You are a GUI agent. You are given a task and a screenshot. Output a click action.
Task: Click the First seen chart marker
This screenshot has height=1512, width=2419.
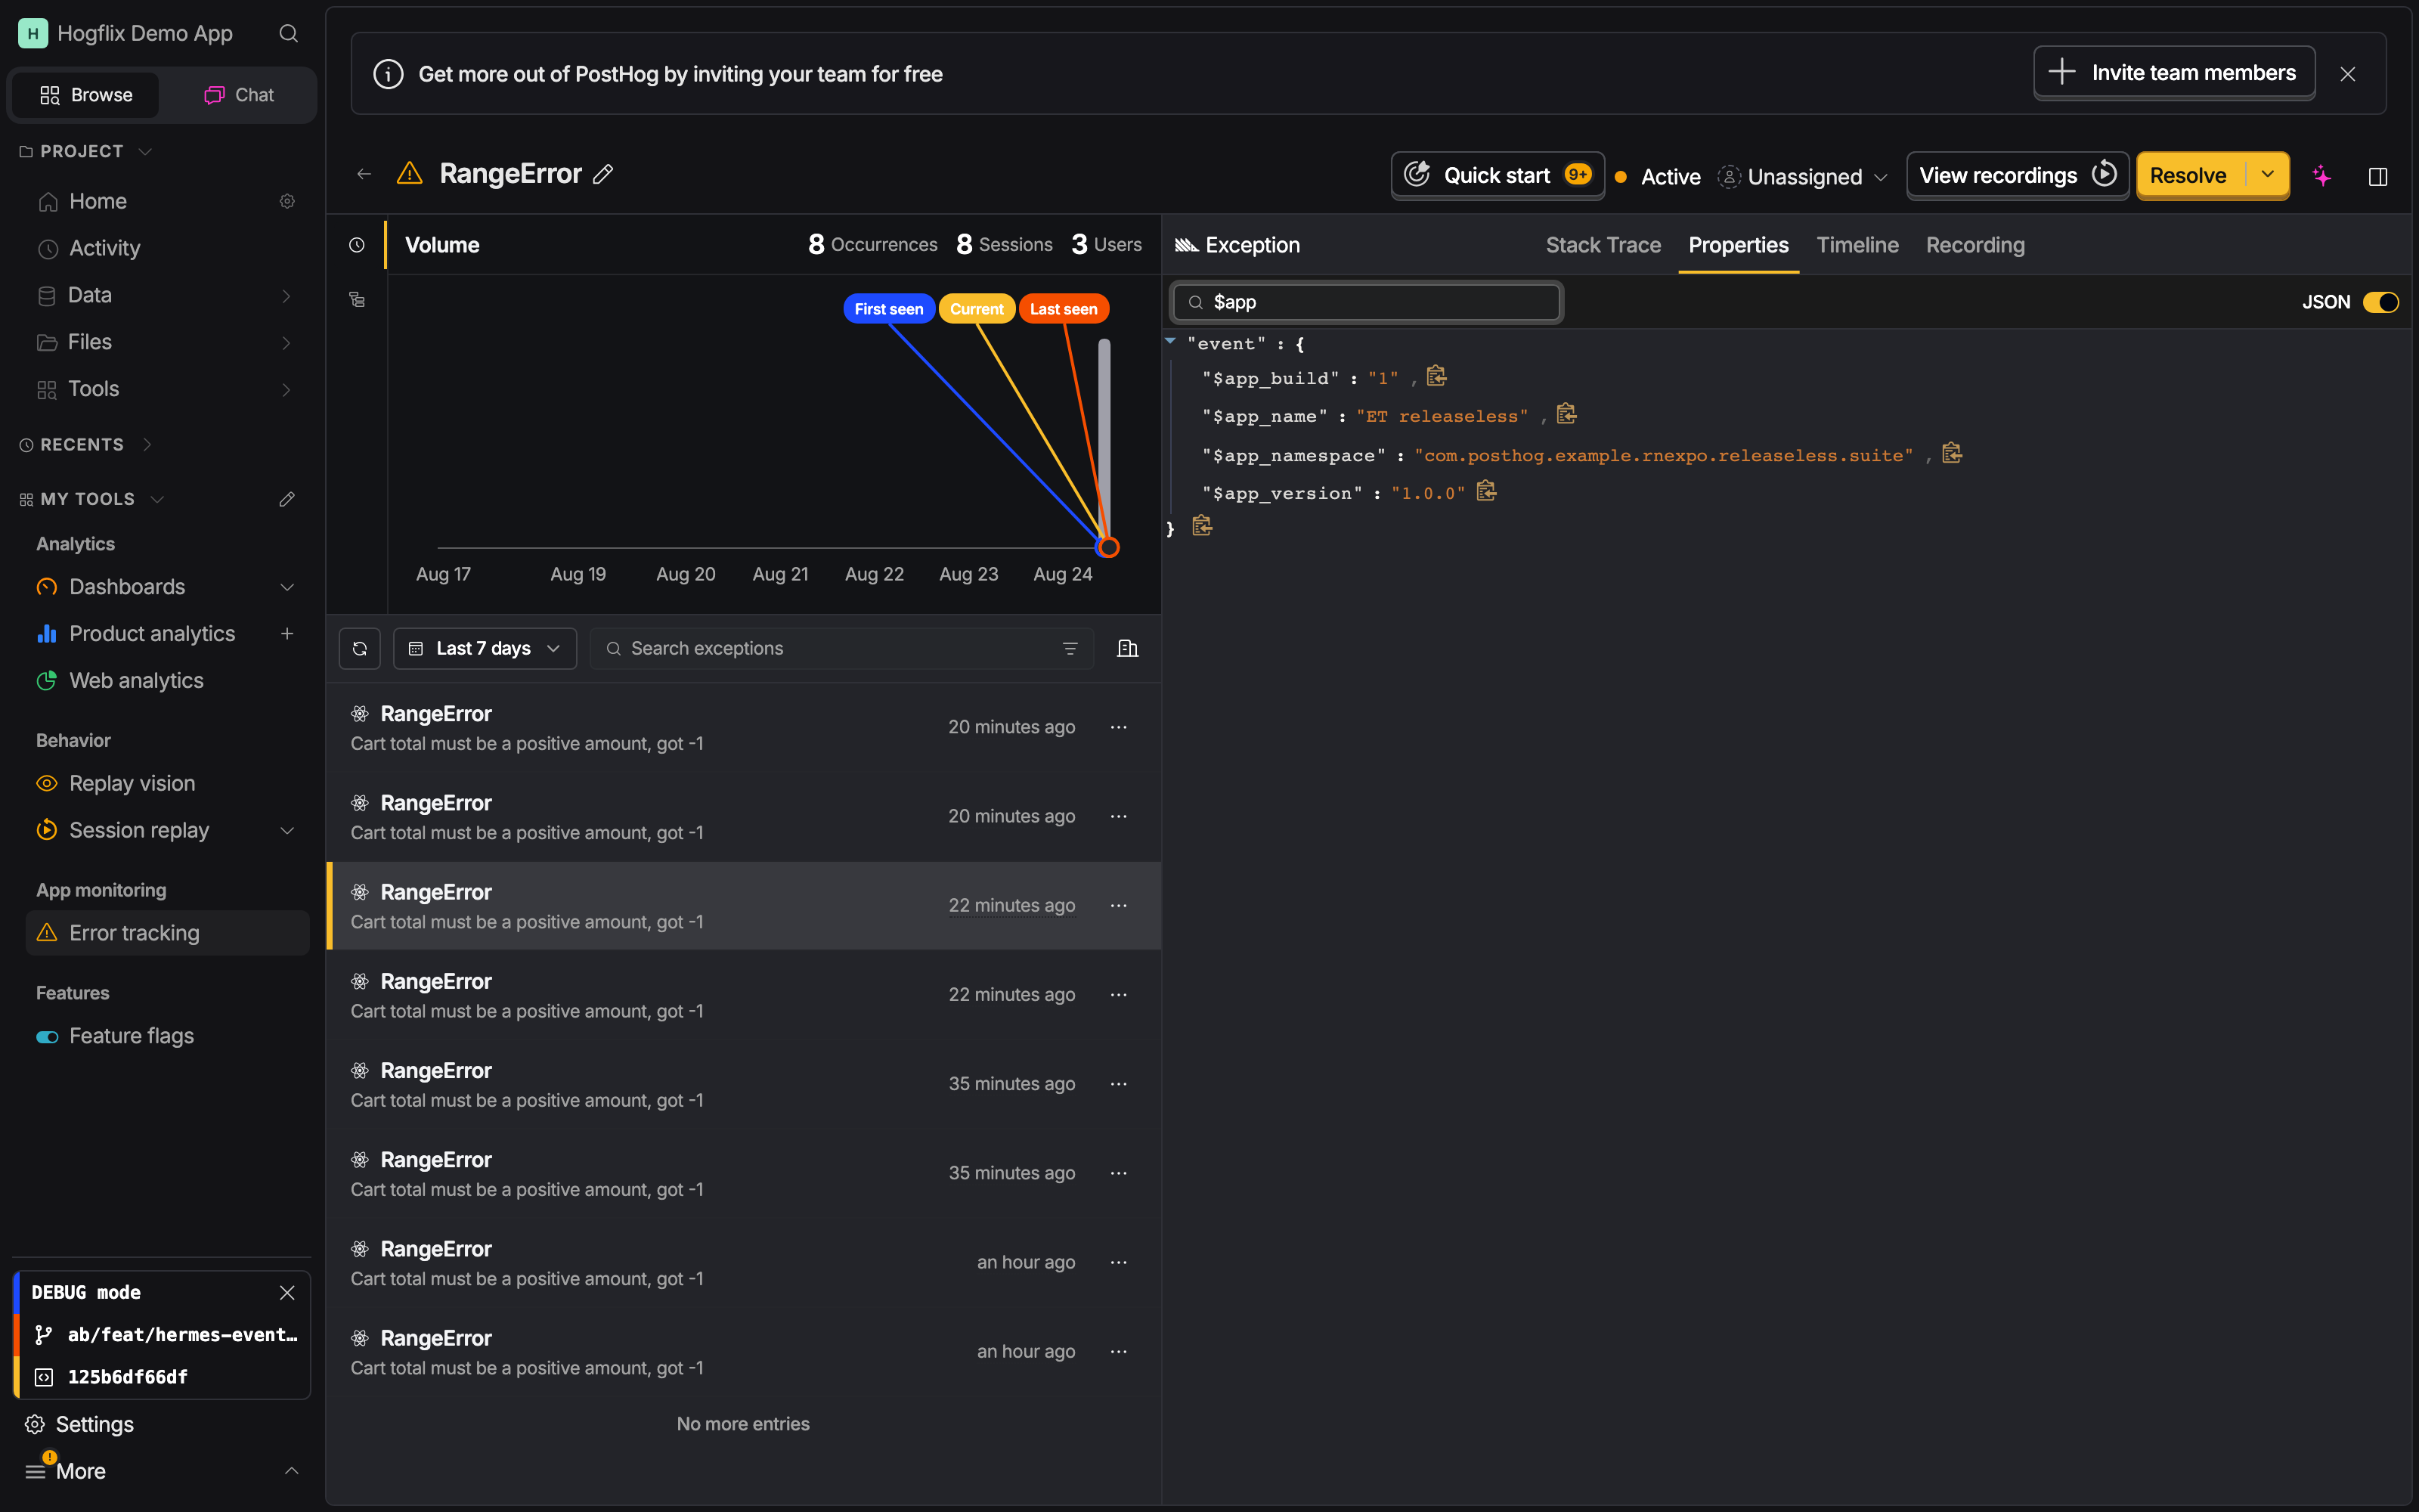click(x=889, y=309)
